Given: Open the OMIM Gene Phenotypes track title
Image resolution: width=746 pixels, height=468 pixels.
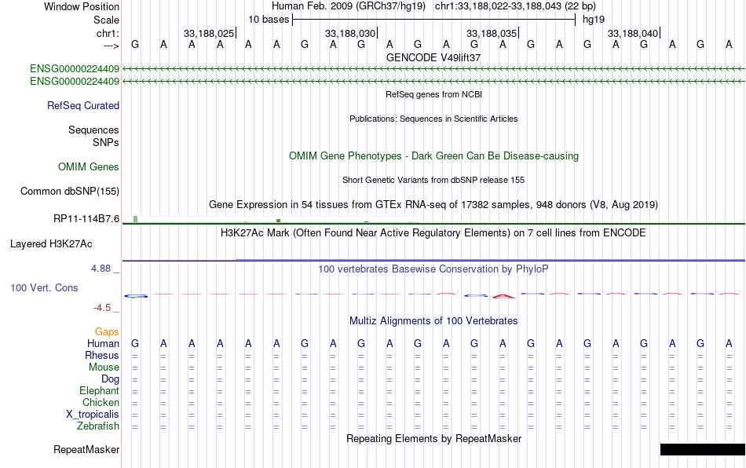Looking at the screenshot, I should coord(433,156).
